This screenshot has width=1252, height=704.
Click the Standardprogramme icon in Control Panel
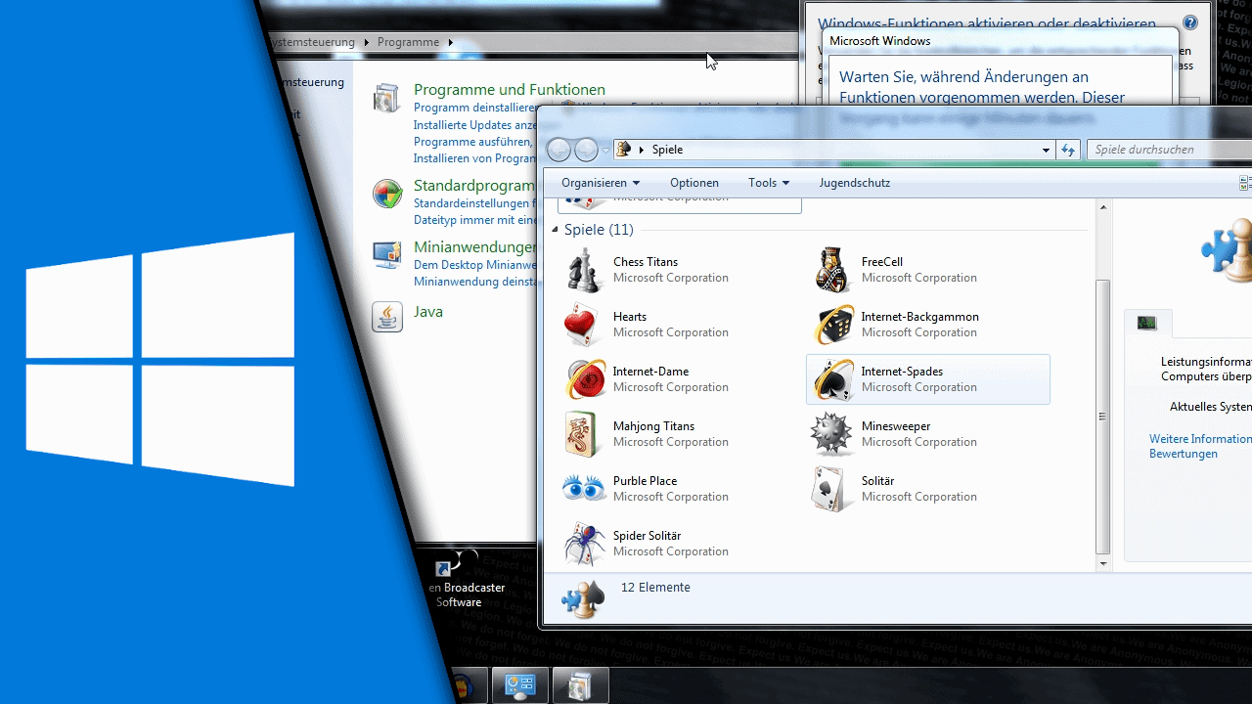(387, 194)
